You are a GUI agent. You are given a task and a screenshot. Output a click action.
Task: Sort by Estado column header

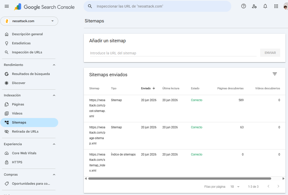[195, 88]
